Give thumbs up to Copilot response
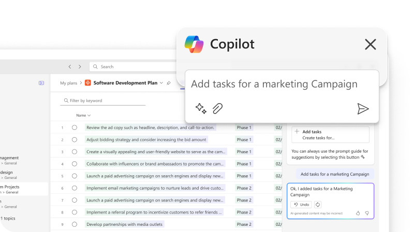This screenshot has width=414, height=232. point(358,213)
